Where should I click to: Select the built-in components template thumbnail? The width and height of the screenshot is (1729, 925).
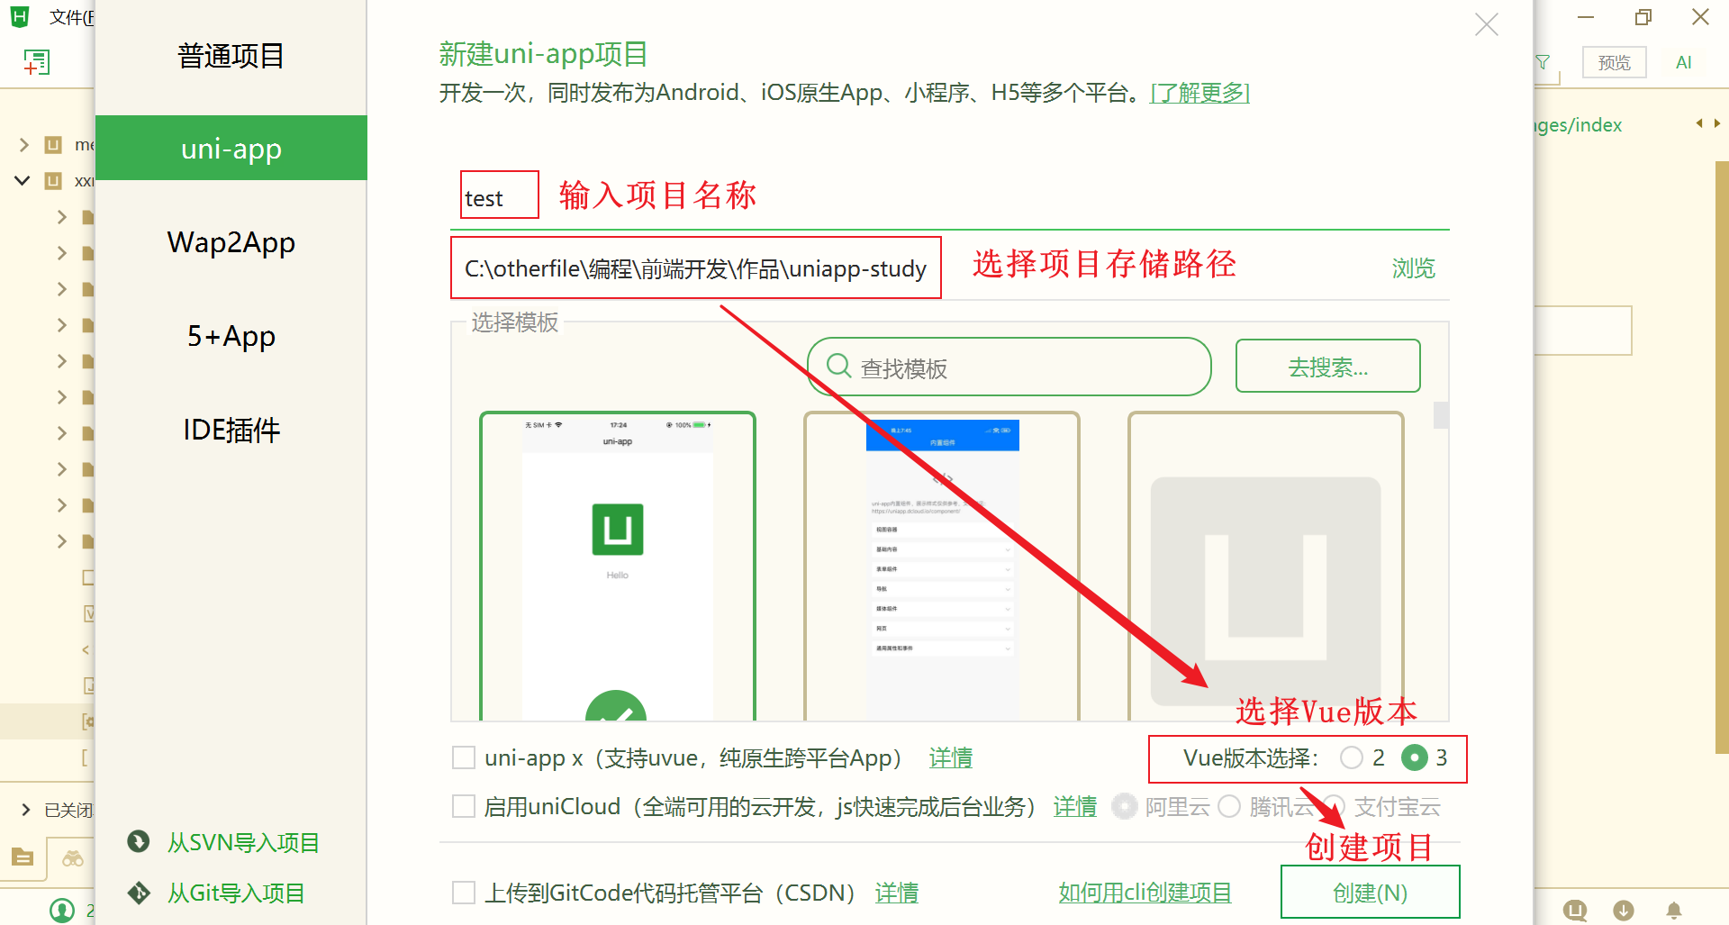pos(942,567)
